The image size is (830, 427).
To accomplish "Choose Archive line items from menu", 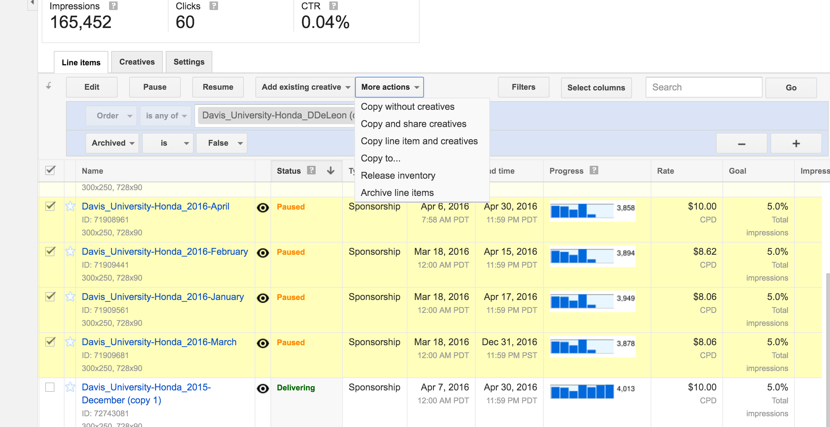I will [x=397, y=193].
